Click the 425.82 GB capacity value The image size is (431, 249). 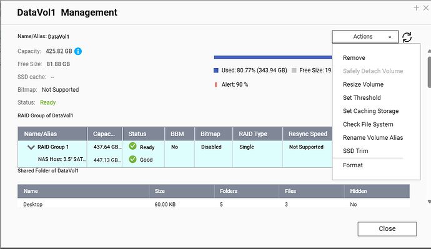click(x=59, y=51)
